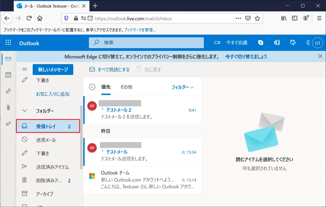The image size is (326, 207).
Task: Open the Skype icon in header
Action: tap(261, 43)
